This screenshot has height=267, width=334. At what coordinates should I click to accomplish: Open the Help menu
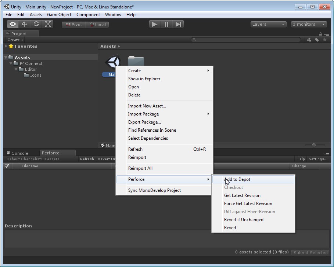[131, 15]
